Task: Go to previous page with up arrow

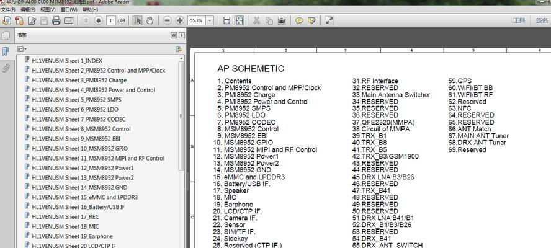Action: [86, 20]
